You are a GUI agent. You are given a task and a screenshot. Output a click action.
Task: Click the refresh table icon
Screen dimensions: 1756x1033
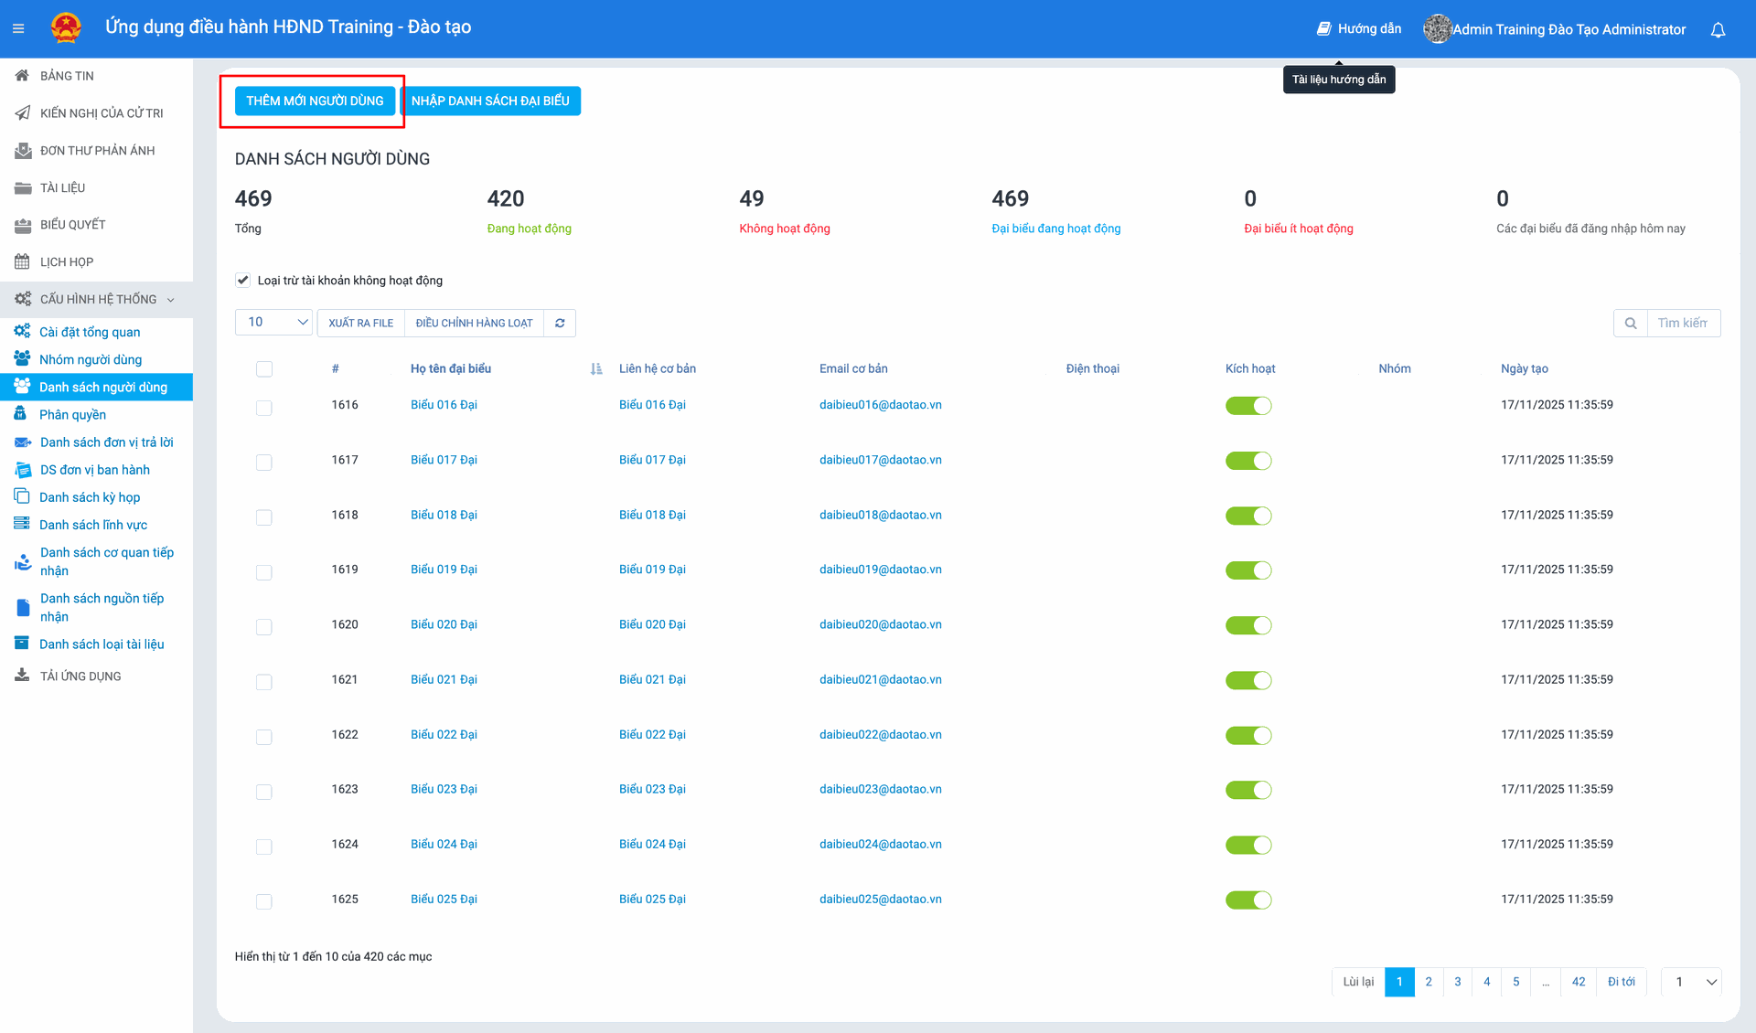coord(560,323)
